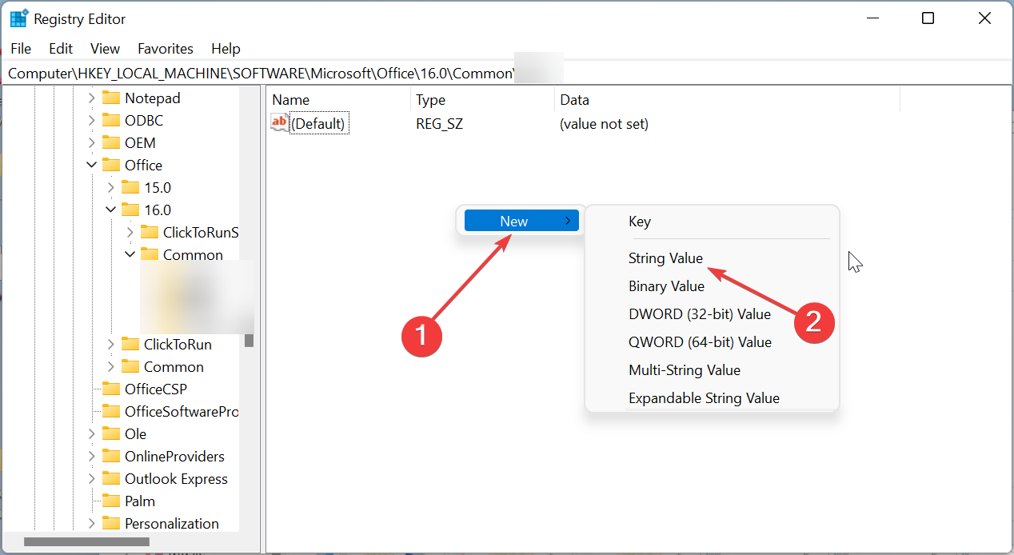Open the File menu
Image resolution: width=1014 pixels, height=555 pixels.
pos(21,49)
